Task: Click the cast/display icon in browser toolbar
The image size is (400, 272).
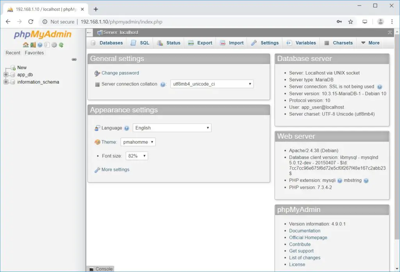Action: point(365,21)
